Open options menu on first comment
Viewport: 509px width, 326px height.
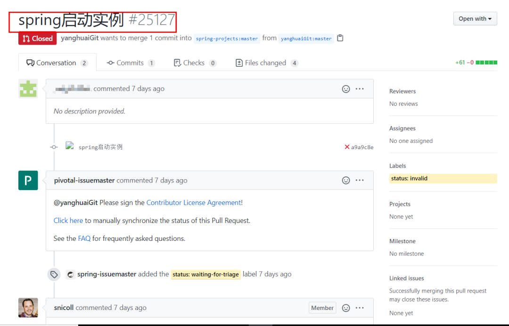coord(359,89)
